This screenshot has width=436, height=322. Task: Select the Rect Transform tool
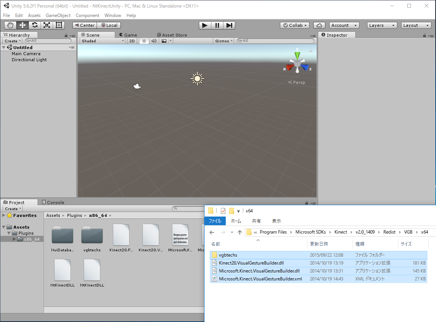click(59, 25)
